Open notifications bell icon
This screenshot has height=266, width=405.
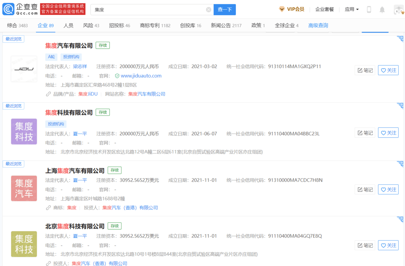point(382,10)
